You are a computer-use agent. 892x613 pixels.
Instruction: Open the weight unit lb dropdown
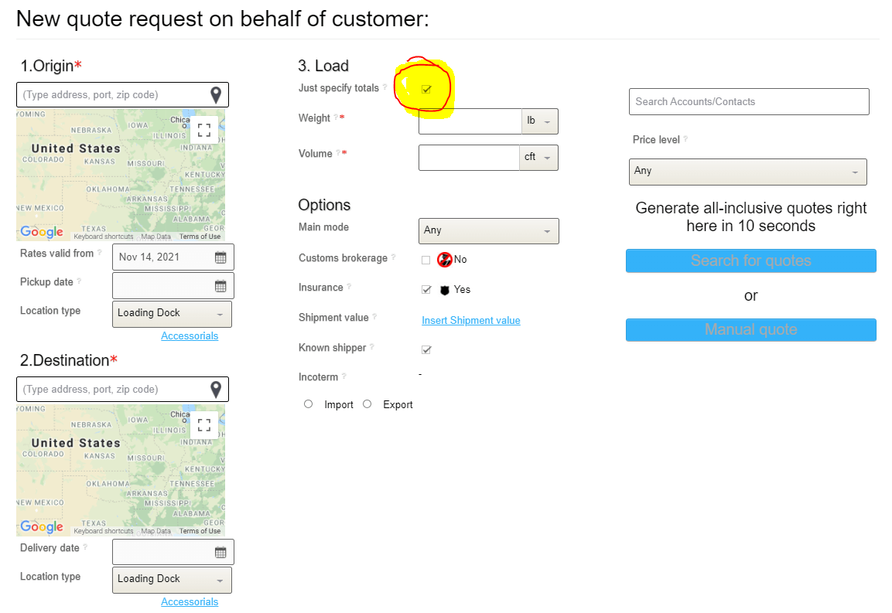(540, 121)
